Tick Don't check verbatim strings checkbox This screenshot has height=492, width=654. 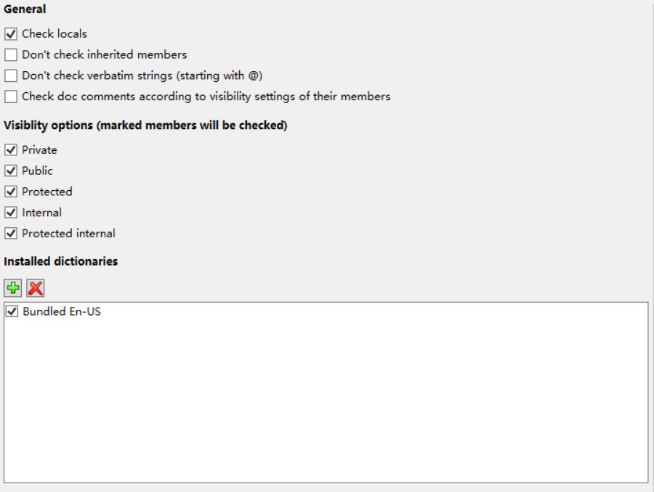11,75
